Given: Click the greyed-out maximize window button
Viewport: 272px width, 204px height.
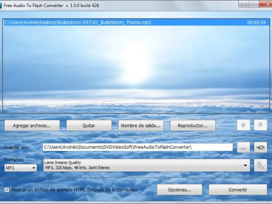Looking at the screenshot, I should click(254, 4).
